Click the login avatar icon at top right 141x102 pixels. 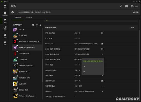pyautogui.click(x=132, y=6)
